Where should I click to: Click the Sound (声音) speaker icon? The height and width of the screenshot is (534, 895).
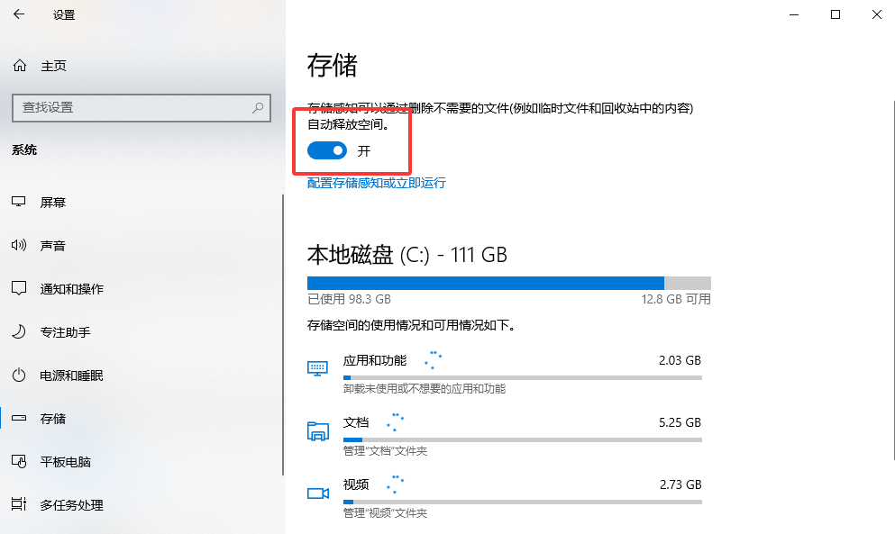(x=19, y=246)
